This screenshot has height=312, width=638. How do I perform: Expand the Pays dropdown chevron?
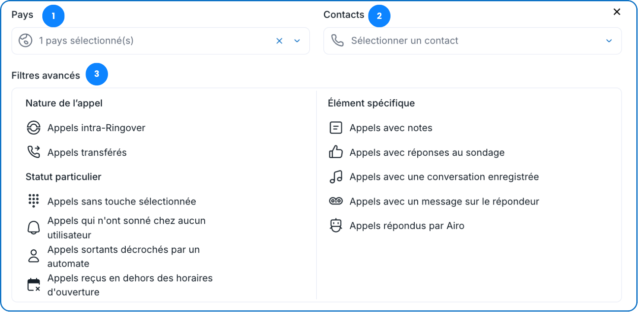click(297, 41)
